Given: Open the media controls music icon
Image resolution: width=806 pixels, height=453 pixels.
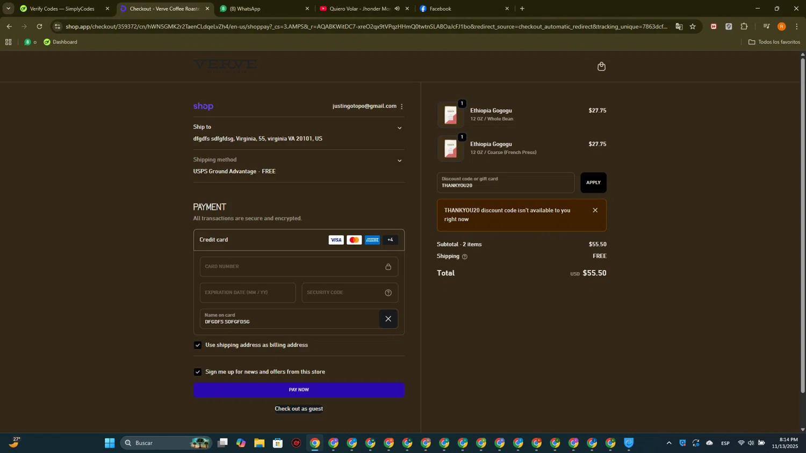Looking at the screenshot, I should (x=766, y=26).
